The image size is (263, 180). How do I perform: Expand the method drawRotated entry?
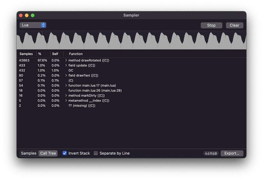[x=66, y=60]
